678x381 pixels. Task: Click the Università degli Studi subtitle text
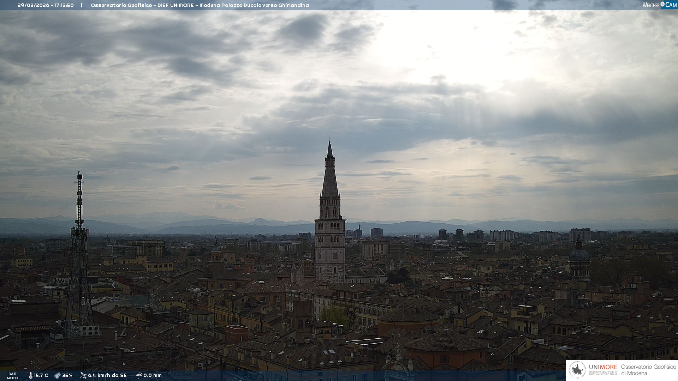pyautogui.click(x=603, y=373)
